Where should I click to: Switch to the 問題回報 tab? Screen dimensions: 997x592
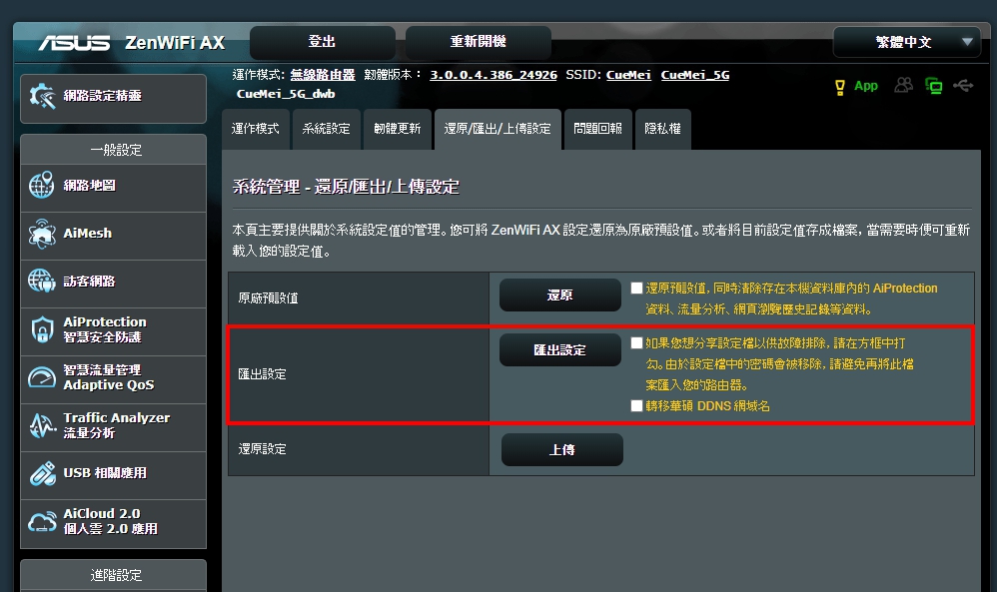coord(597,129)
